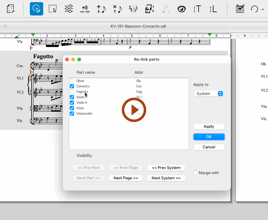Click the << Prev Part button
268x220 pixels.
coord(89,168)
